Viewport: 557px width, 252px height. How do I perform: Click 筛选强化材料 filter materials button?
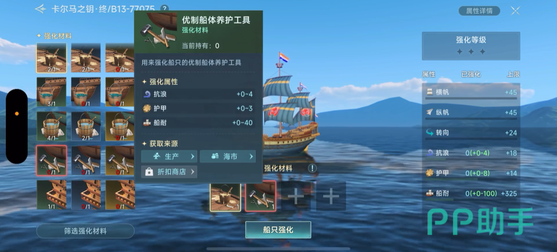(85, 231)
